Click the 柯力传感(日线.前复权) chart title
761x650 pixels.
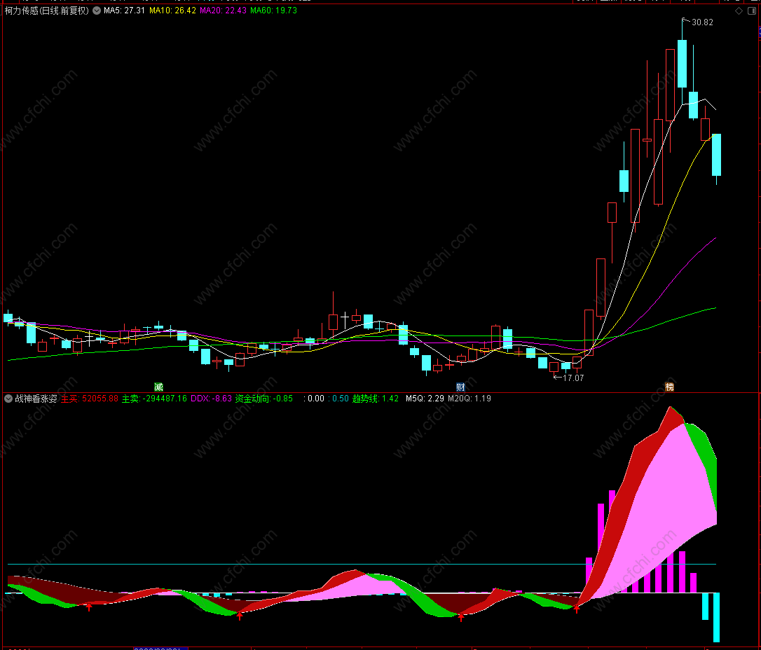click(46, 11)
